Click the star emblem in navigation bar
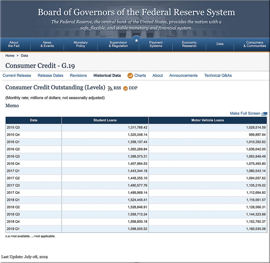This screenshot has width=270, height=263. 137,40
